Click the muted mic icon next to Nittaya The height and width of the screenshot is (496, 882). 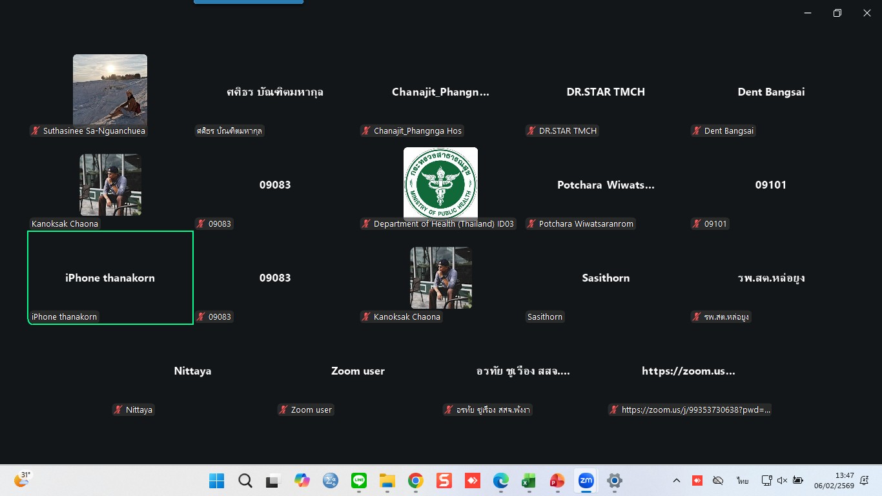click(x=118, y=410)
